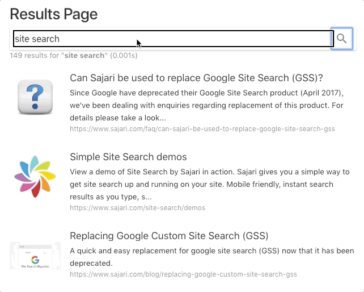Follow the sajari.com/faq URL link
The width and height of the screenshot is (364, 292).
coord(202,129)
